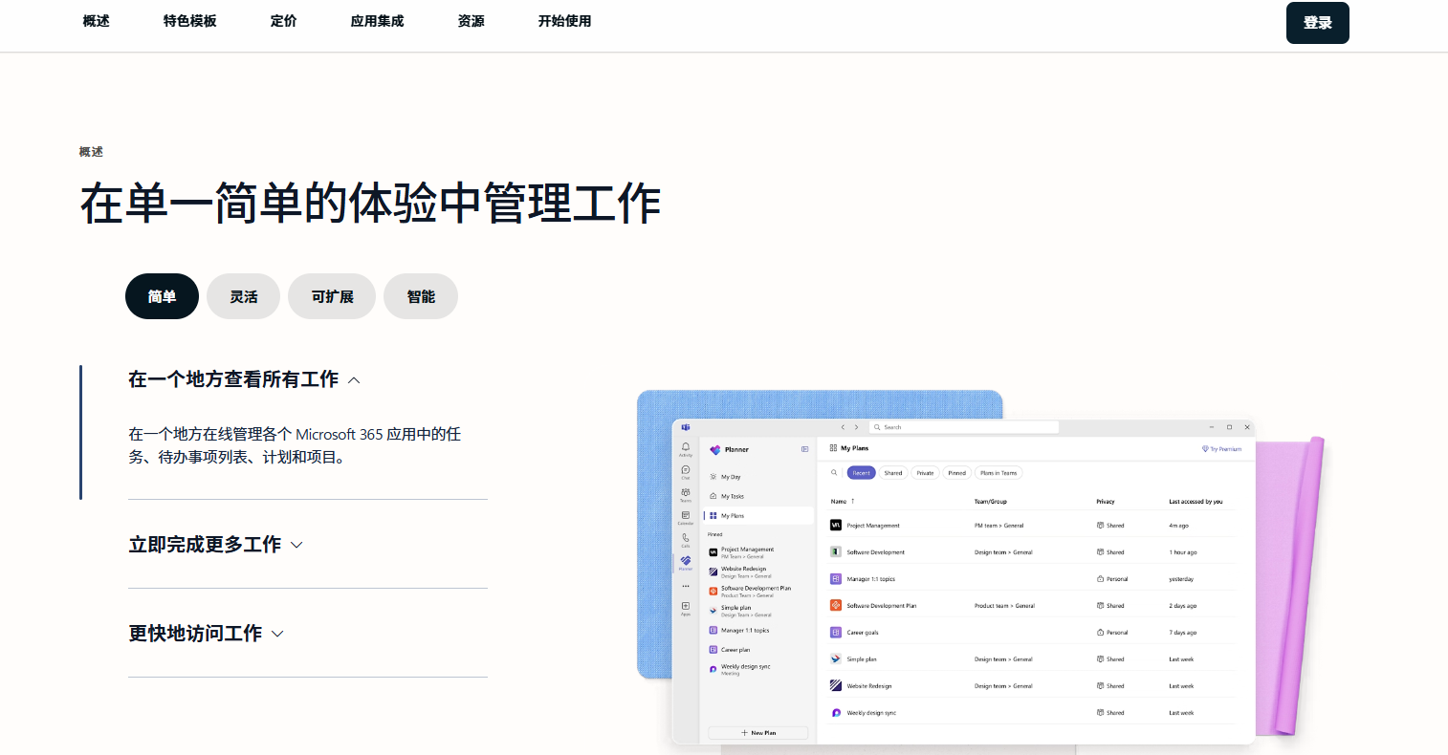Select the Planner icon in Teams rail
Screen dimensions: 1448x755
[x=686, y=561]
